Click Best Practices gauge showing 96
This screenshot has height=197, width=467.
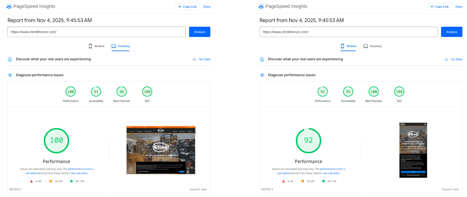(122, 92)
